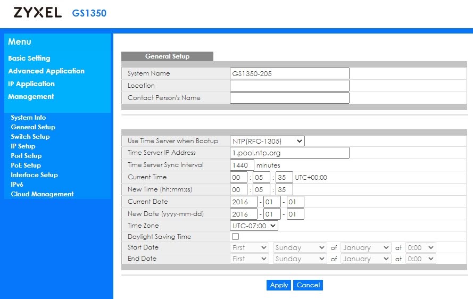
Task: Click New Date year field
Action: 244,214
